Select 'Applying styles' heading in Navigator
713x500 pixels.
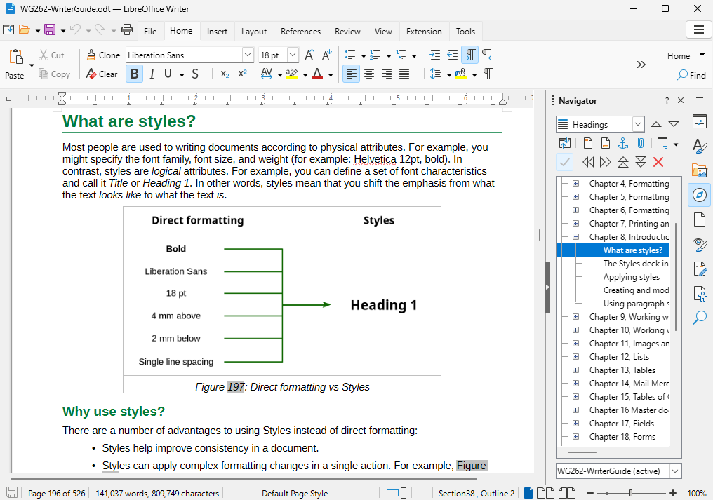(631, 277)
